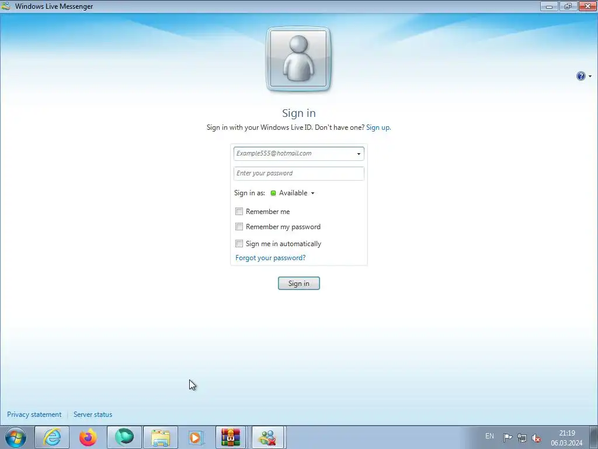Screen dimensions: 598x449
Task: Open the Privacy statement link
Action: pos(34,415)
